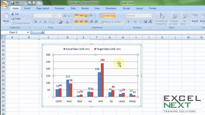
Task: Toggle Align Text Right
Action: coord(86,22)
